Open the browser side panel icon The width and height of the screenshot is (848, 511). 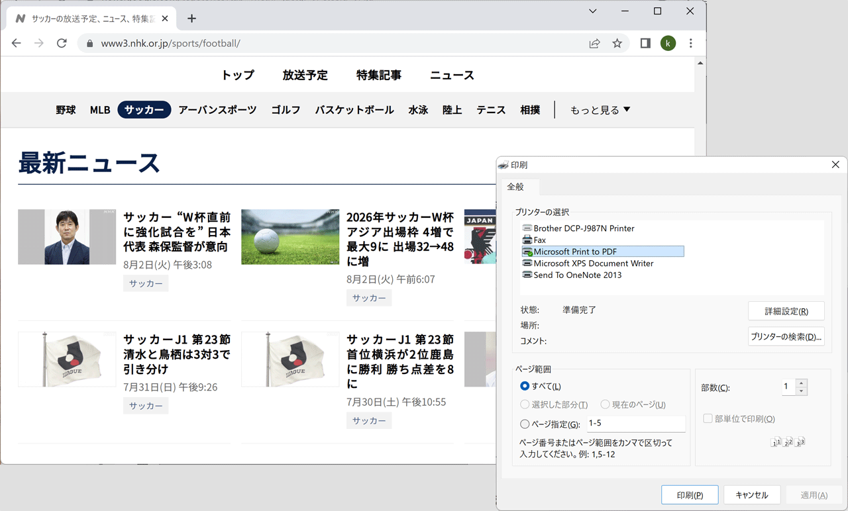[x=645, y=43]
